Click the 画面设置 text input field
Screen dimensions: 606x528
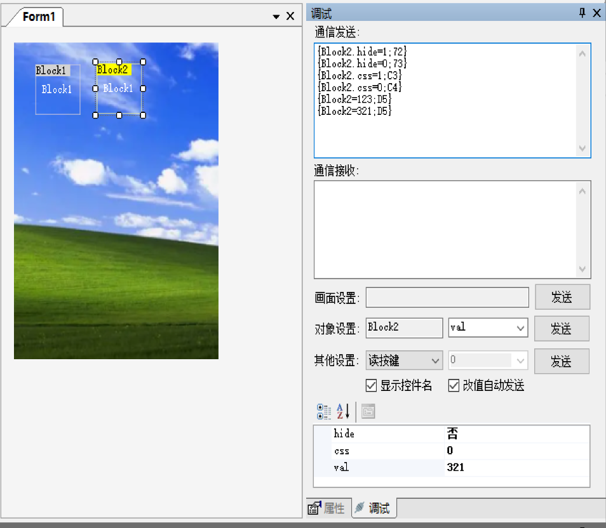(447, 298)
